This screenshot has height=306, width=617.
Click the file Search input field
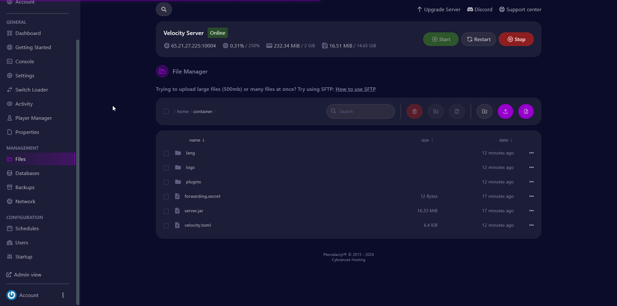click(x=361, y=111)
